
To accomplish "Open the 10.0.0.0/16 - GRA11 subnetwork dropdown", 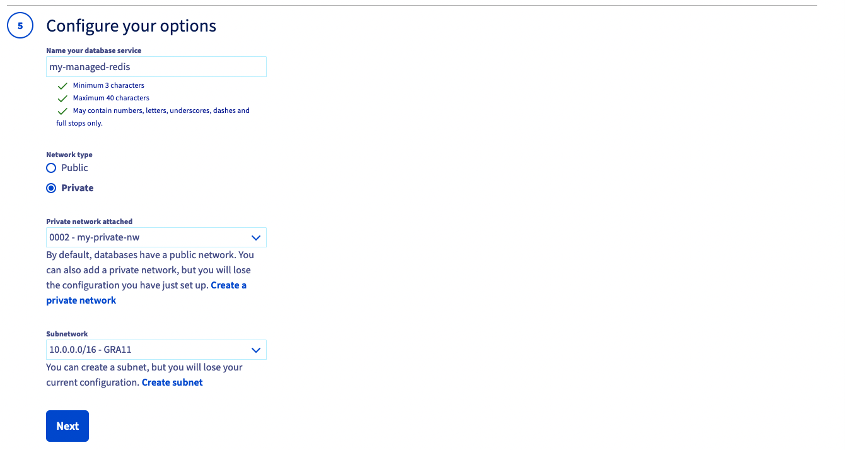I will tap(156, 349).
